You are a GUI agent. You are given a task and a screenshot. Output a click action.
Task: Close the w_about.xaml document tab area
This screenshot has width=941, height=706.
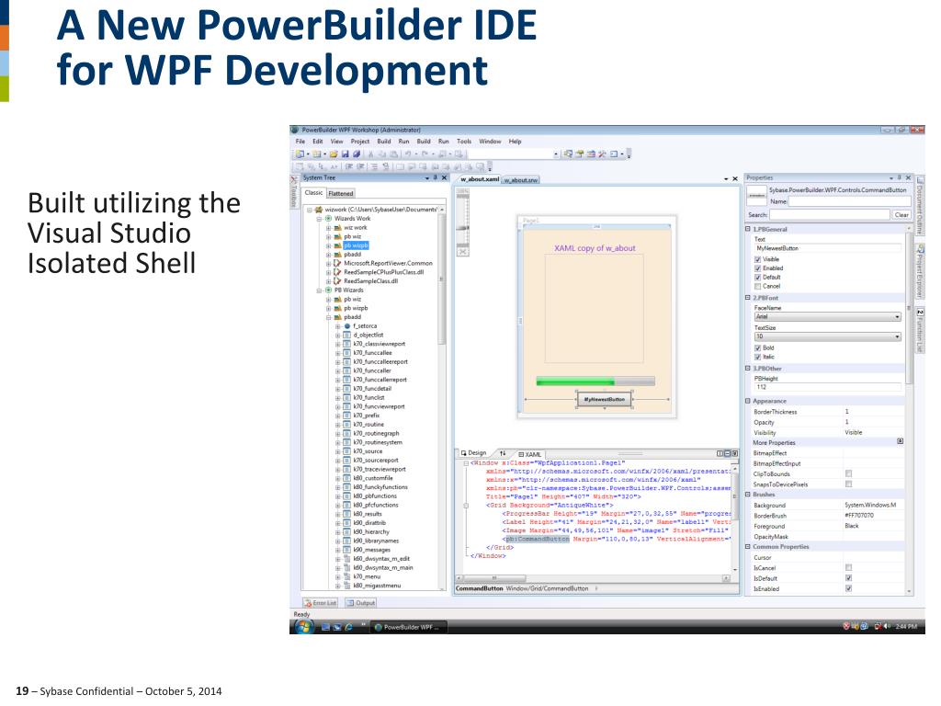coord(734,179)
